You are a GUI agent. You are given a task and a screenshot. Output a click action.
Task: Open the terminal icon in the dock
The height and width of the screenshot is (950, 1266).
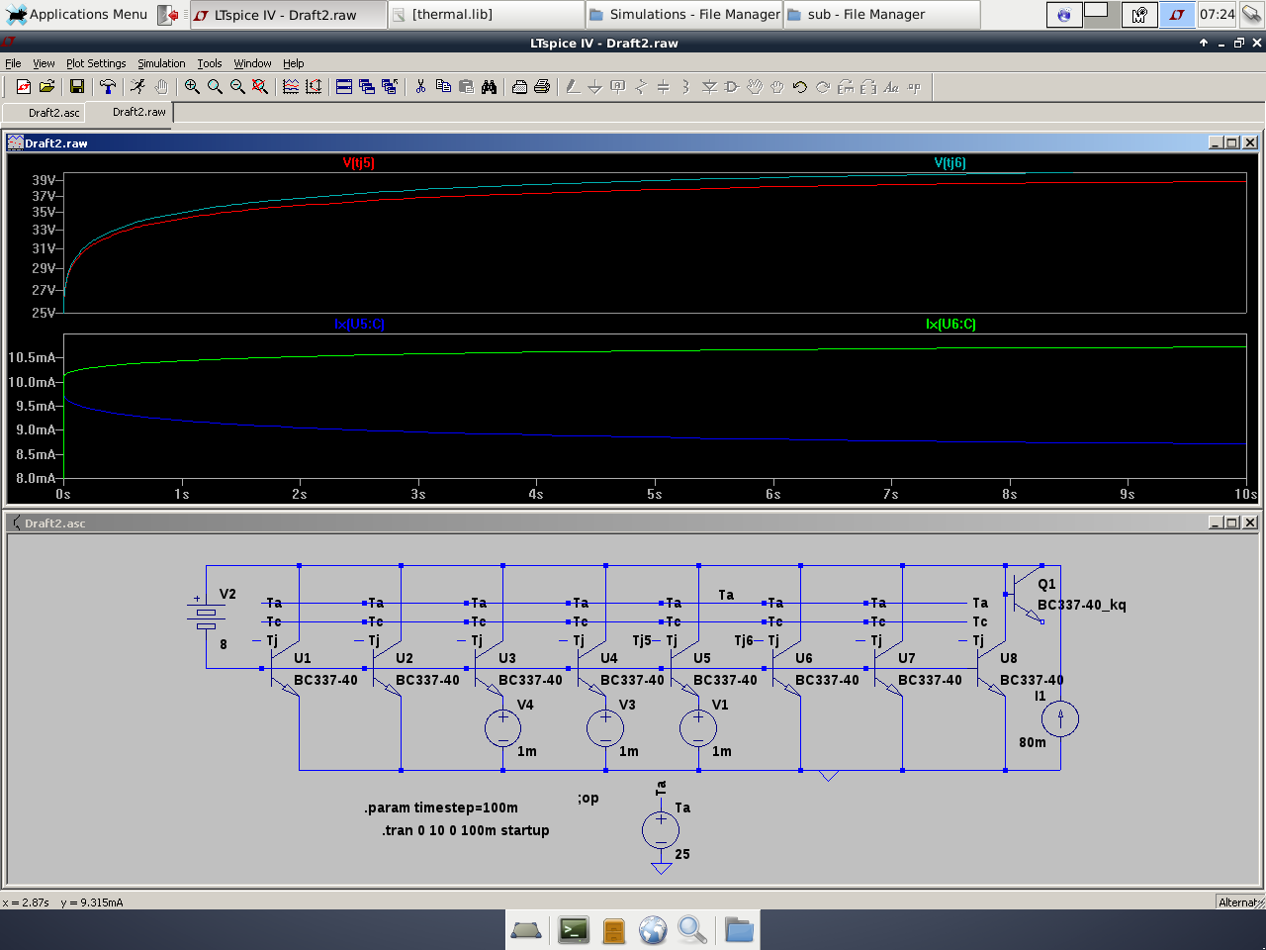[574, 930]
